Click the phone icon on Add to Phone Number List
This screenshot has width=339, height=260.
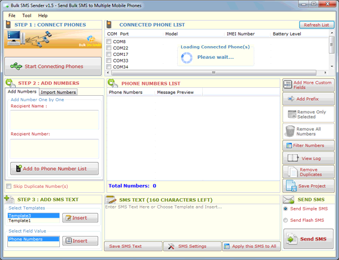click(19, 168)
